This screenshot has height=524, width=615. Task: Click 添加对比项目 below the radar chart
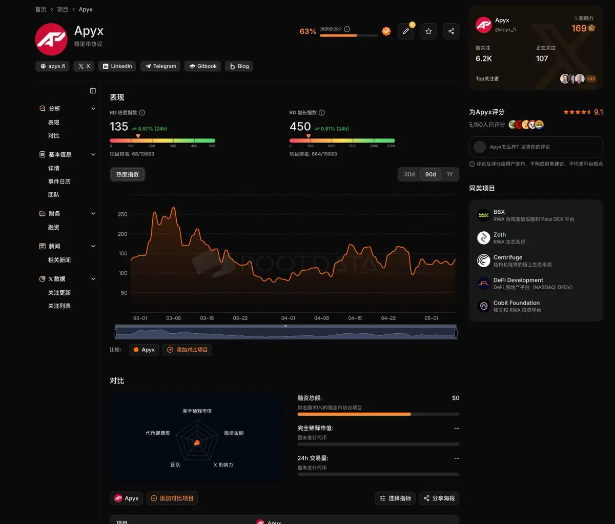click(172, 498)
